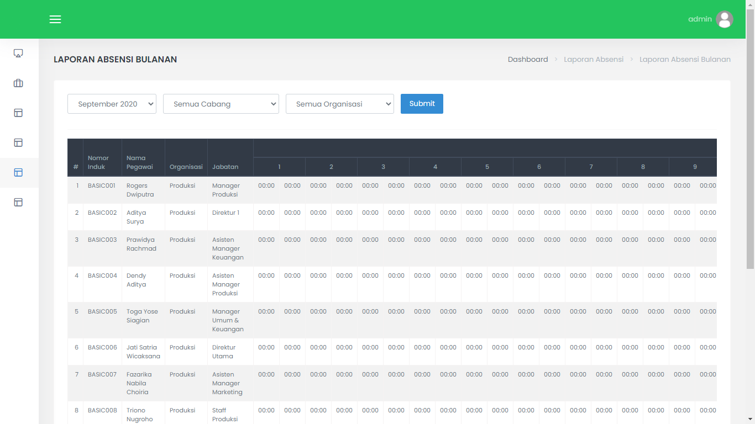Click the active blue layout sidebar icon

coord(18,172)
